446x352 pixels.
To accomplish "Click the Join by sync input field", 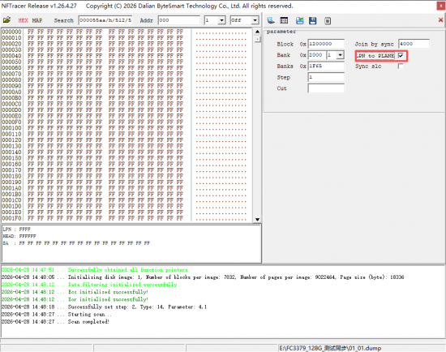I will pyautogui.click(x=414, y=44).
